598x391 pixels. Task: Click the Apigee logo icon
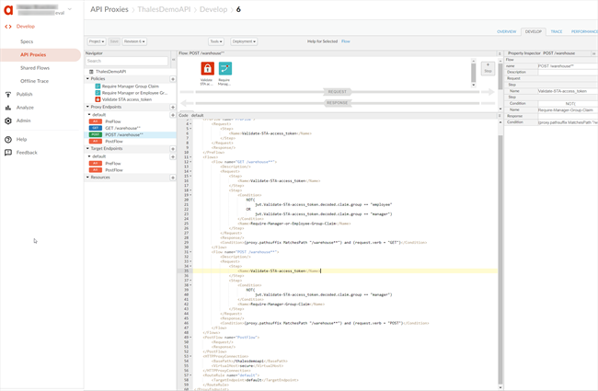8,9
